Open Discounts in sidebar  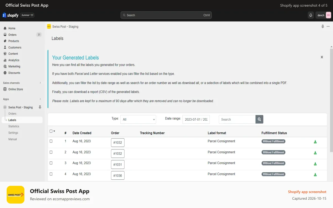14,73
